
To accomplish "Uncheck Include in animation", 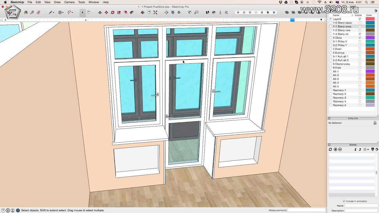I will [344, 201].
